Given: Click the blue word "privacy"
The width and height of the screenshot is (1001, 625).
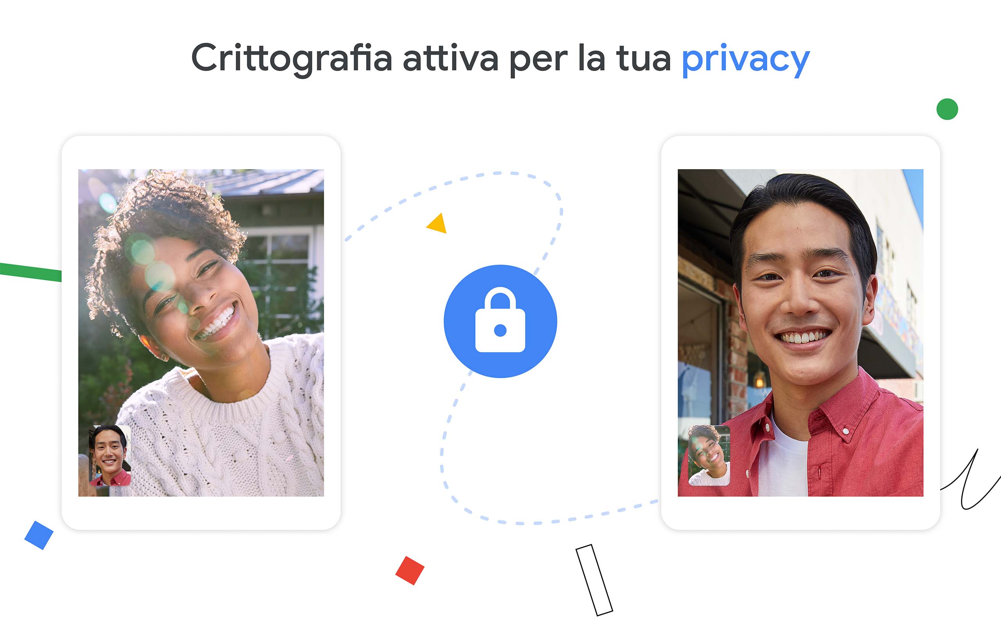Looking at the screenshot, I should pyautogui.click(x=745, y=60).
